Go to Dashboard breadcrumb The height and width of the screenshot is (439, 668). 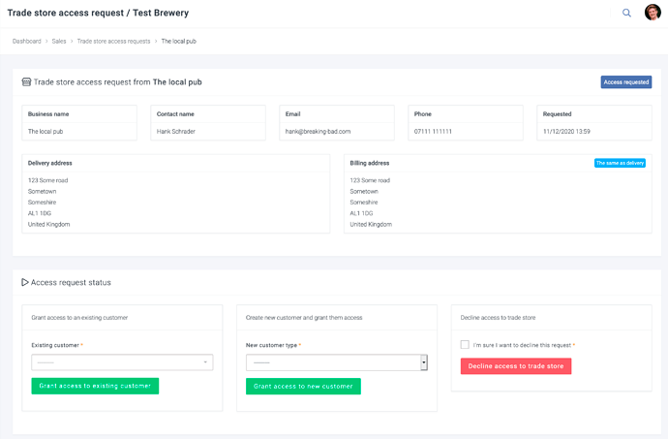pos(26,42)
